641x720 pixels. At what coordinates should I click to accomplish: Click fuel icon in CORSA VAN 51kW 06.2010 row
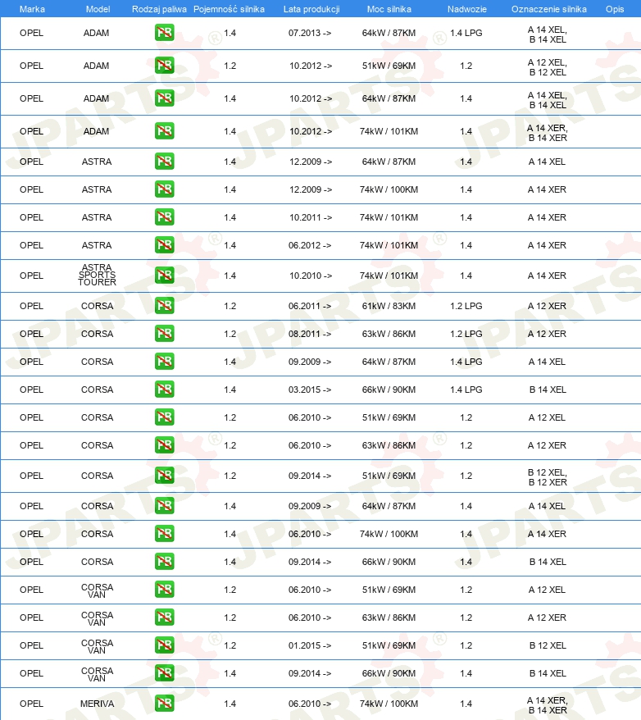[164, 589]
